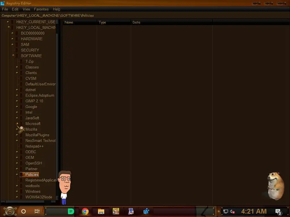Expand the Eclipse Adoptium key
The height and width of the screenshot is (217, 290).
(x=17, y=95)
